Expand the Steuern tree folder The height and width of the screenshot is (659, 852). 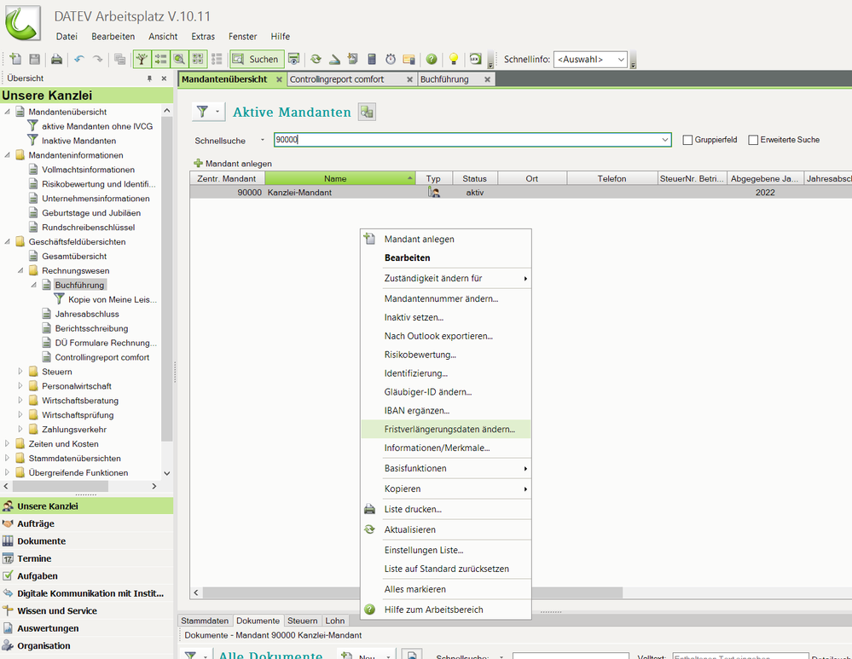coord(20,371)
